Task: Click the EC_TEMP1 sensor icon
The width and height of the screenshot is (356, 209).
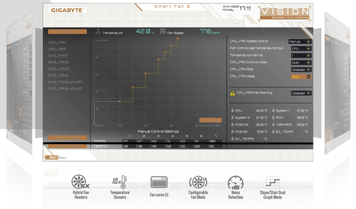Action: (x=273, y=132)
